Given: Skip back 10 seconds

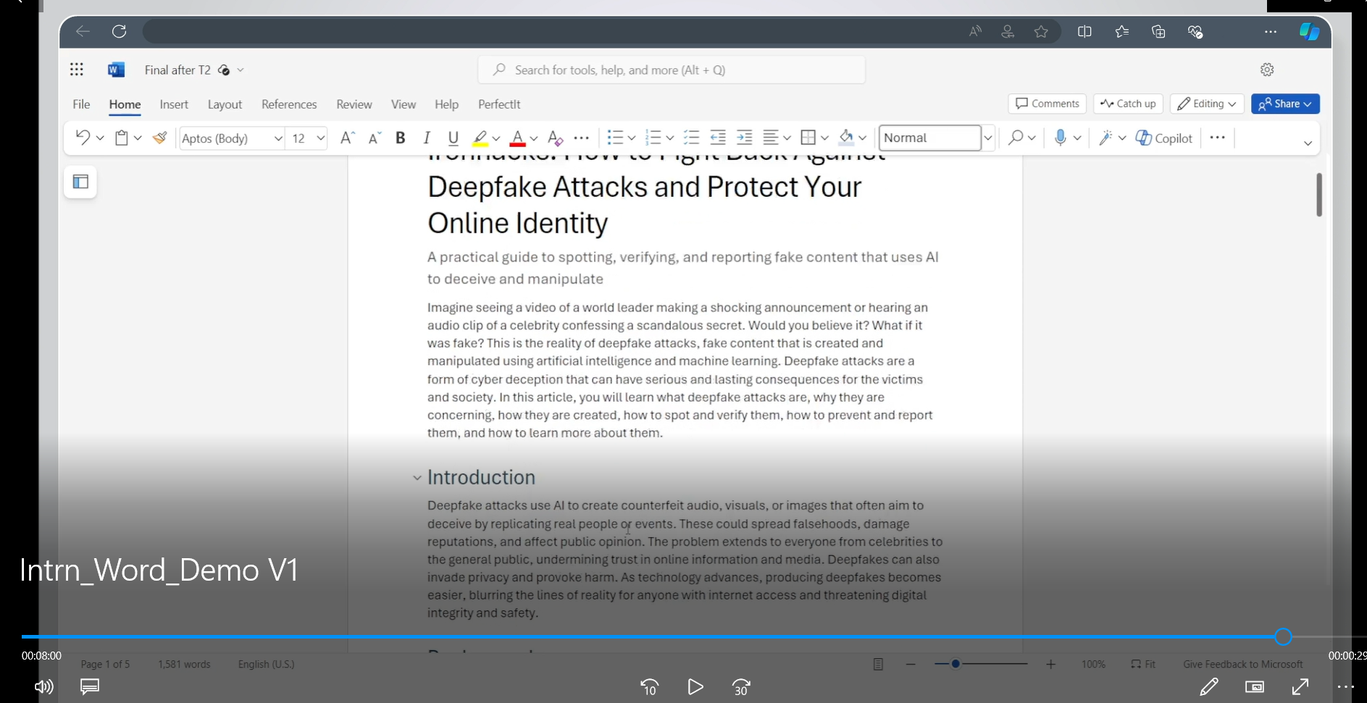Looking at the screenshot, I should [650, 687].
